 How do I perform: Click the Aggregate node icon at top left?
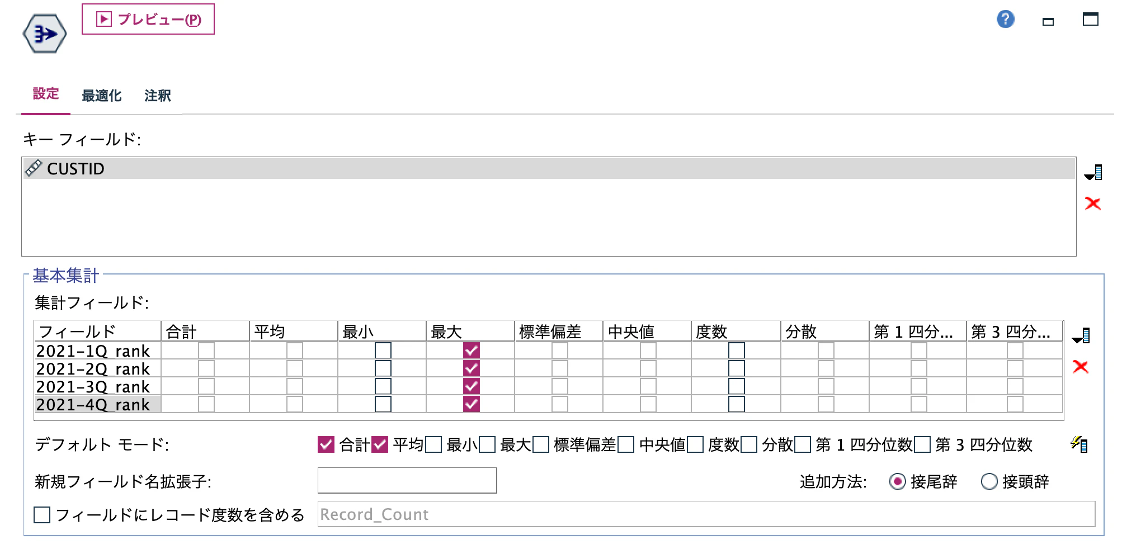pyautogui.click(x=44, y=34)
